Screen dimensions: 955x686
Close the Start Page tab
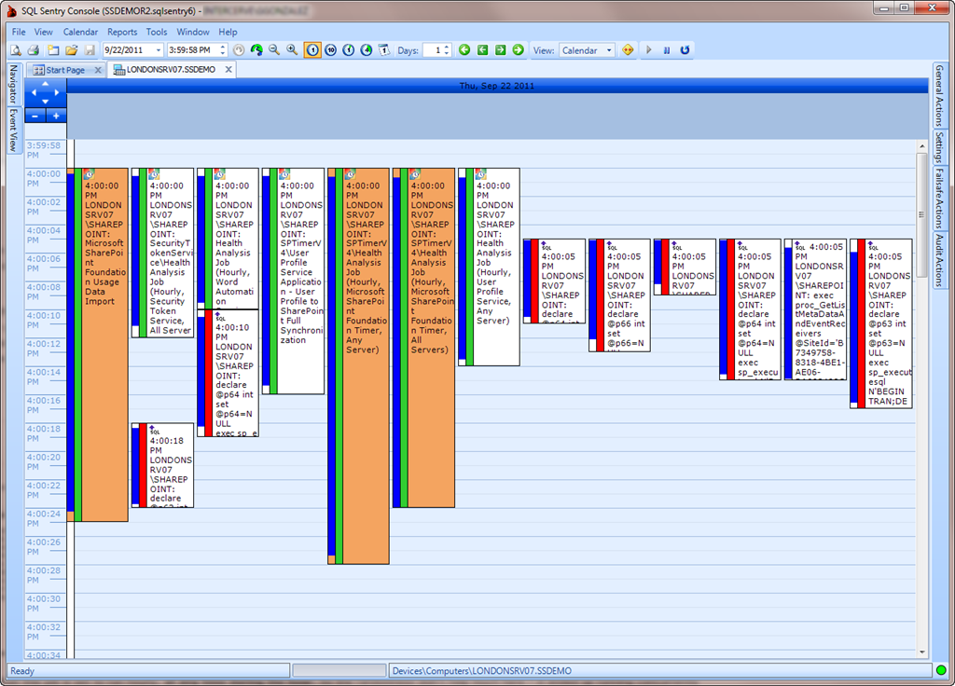(97, 70)
